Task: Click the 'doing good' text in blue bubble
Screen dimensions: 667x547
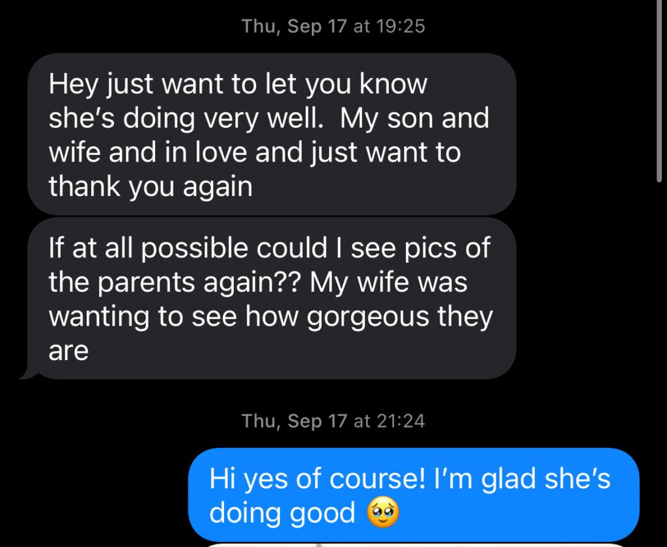Action: pyautogui.click(x=282, y=512)
